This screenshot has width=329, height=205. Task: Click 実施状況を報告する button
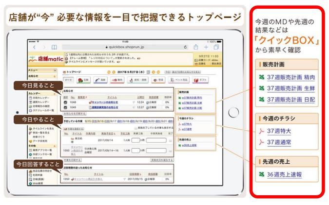(162, 160)
